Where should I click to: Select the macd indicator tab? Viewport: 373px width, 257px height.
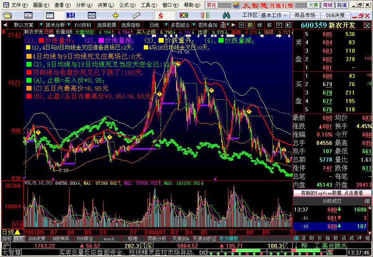pos(109,239)
